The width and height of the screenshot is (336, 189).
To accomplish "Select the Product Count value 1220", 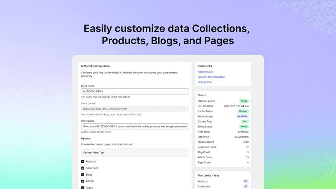I will 246,142.
